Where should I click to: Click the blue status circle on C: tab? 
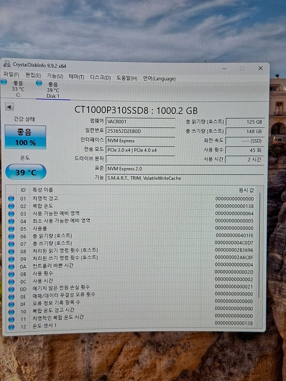(x=4, y=82)
